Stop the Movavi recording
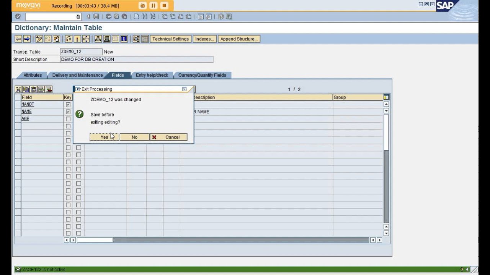The image size is (490, 275). 164,5
